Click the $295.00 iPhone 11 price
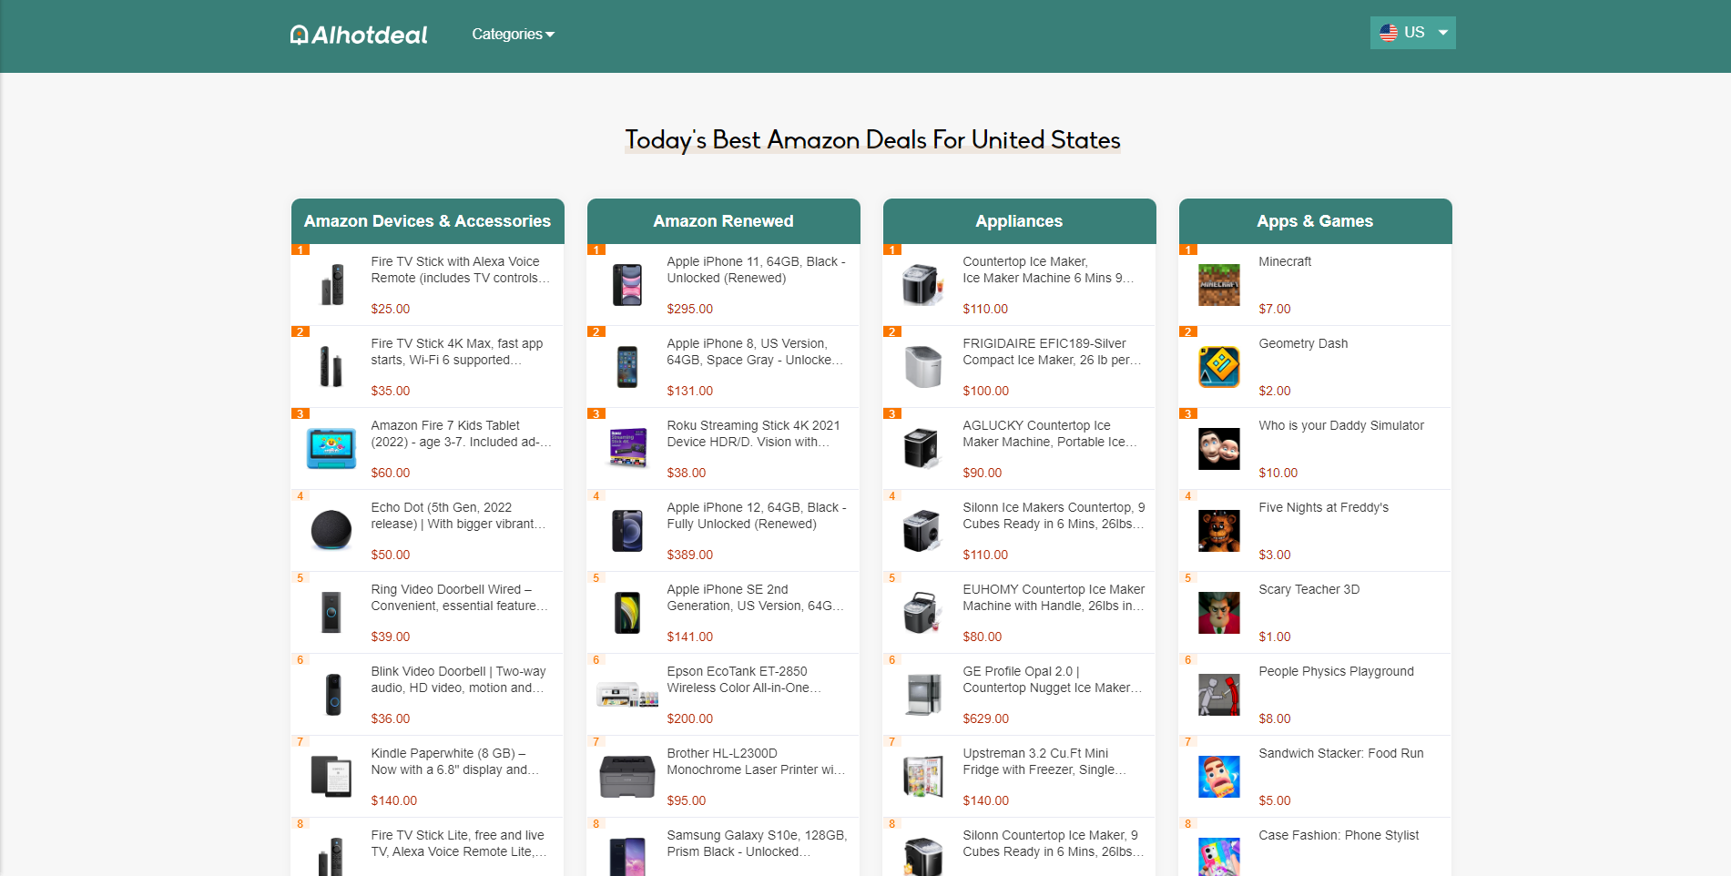Viewport: 1731px width, 876px height. coord(689,309)
